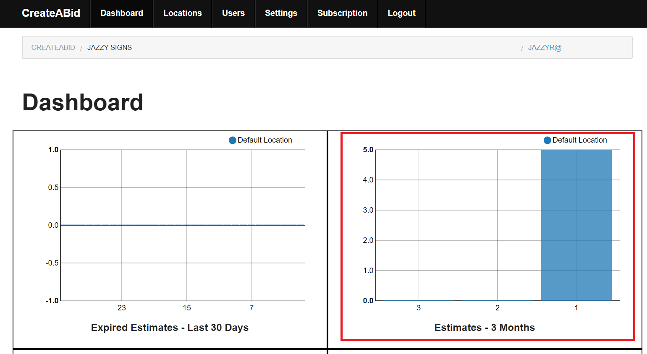Viewport: 647px width, 354px height.
Task: Click the JAZZY SIGNS breadcrumb
Action: pyautogui.click(x=110, y=47)
